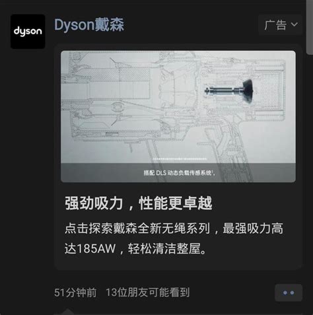The image size is (313, 315).
Task: Click the two-dot more actions button
Action: pyautogui.click(x=289, y=293)
